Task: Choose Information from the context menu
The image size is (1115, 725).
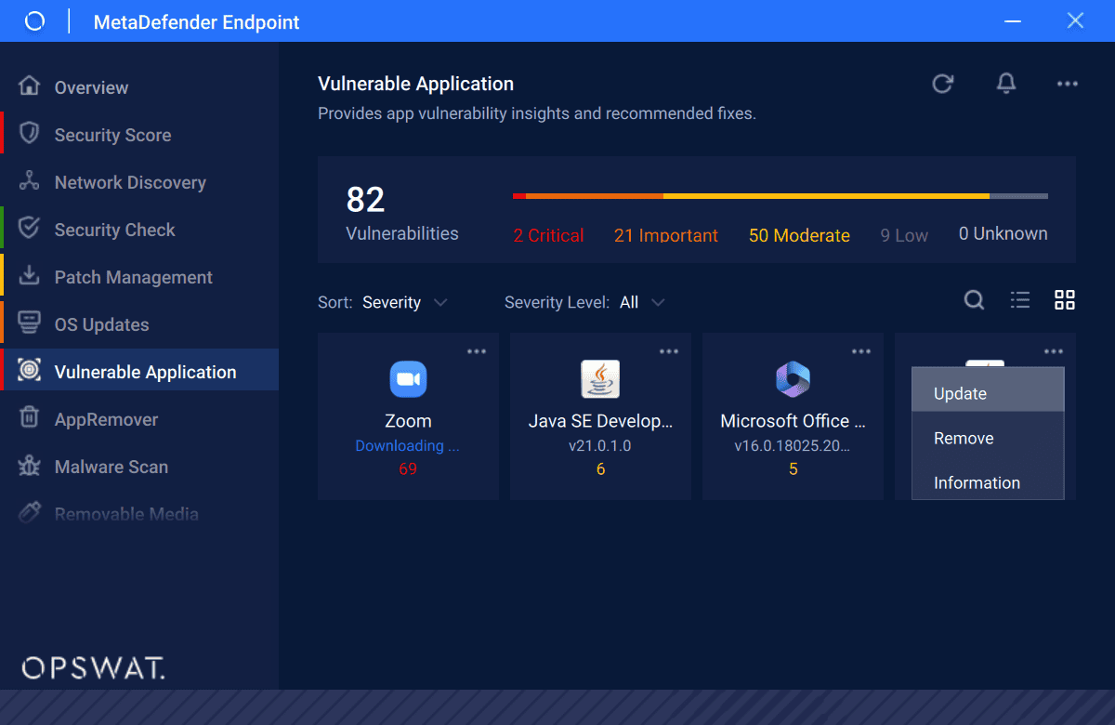Action: coord(988,482)
